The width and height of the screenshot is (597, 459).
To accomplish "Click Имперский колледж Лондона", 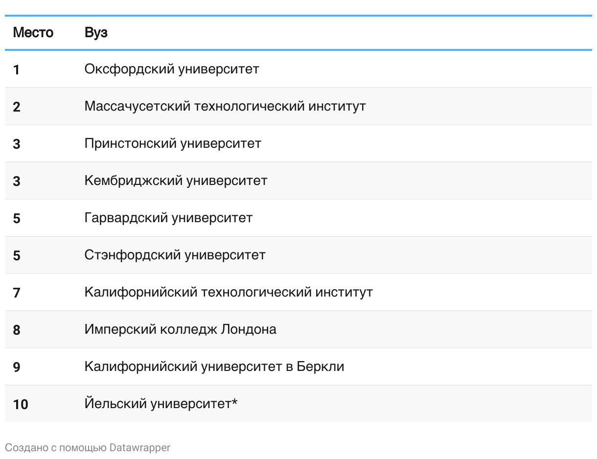I will (180, 329).
